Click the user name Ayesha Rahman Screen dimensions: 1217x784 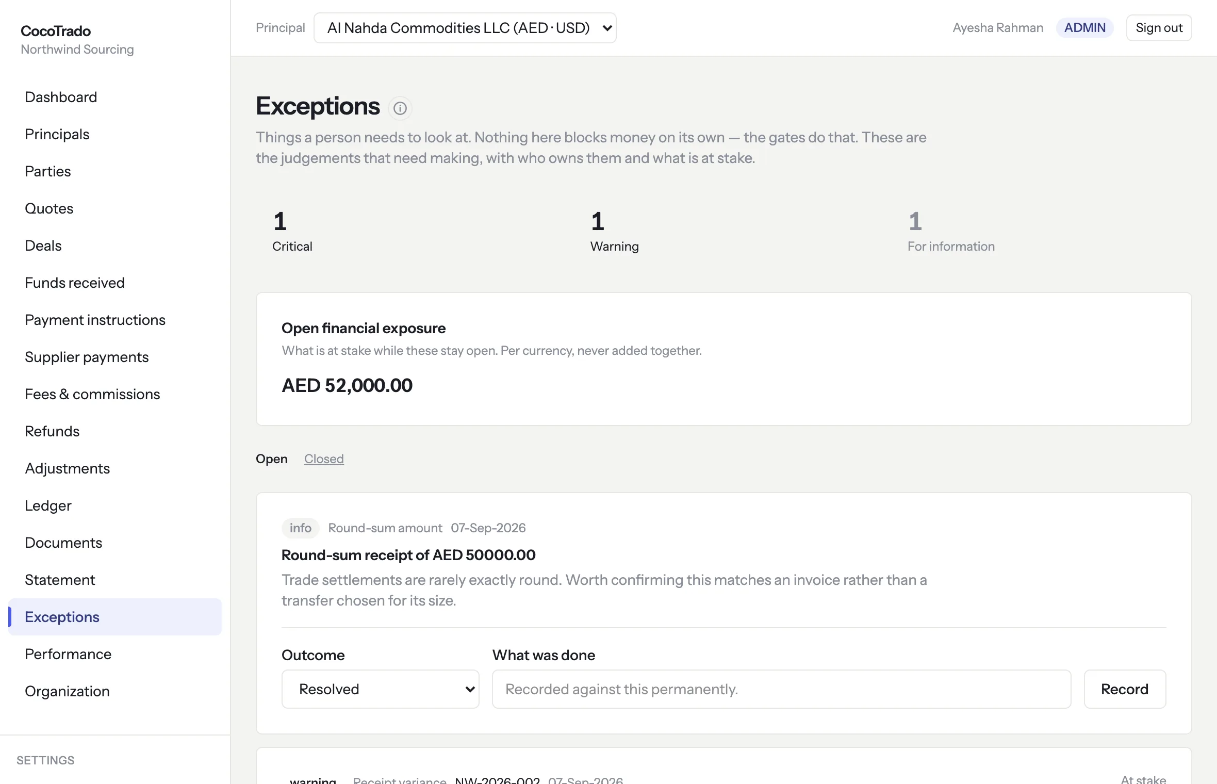coord(998,28)
